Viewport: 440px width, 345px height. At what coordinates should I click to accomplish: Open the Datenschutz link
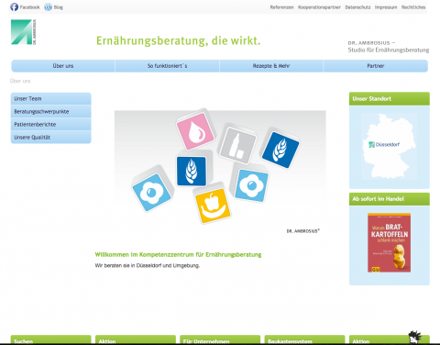click(357, 7)
